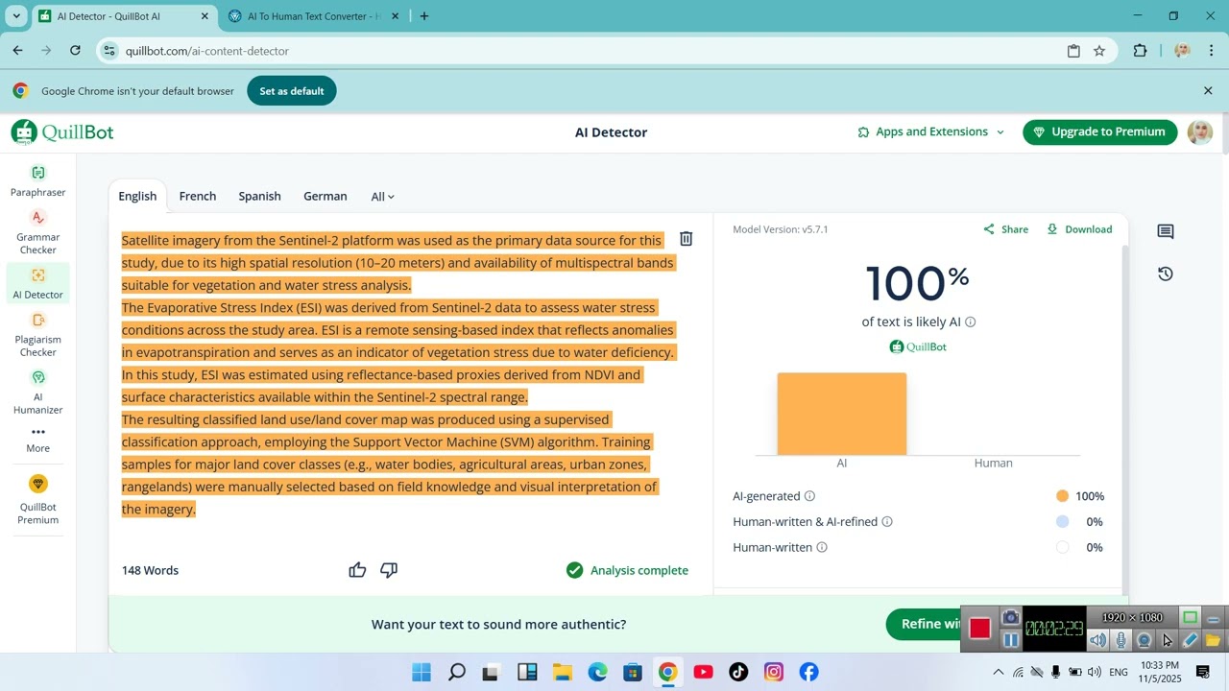Screen dimensions: 1229x691
Task: Take a screenshot with recorder camera icon
Action: [x=1010, y=617]
